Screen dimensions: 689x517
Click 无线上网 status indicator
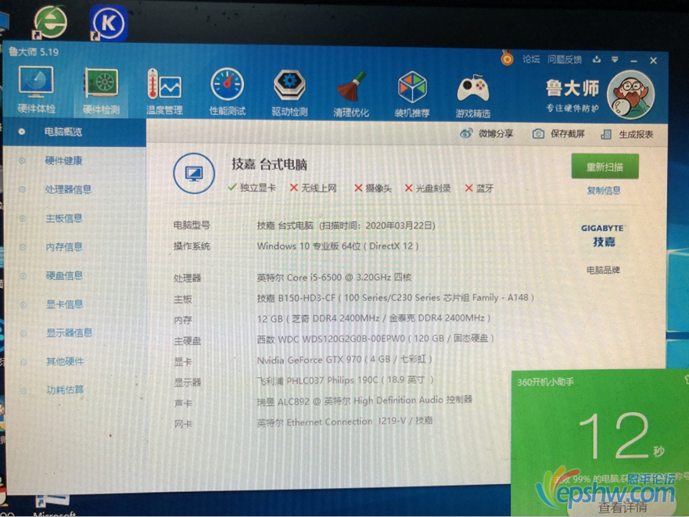pyautogui.click(x=314, y=188)
